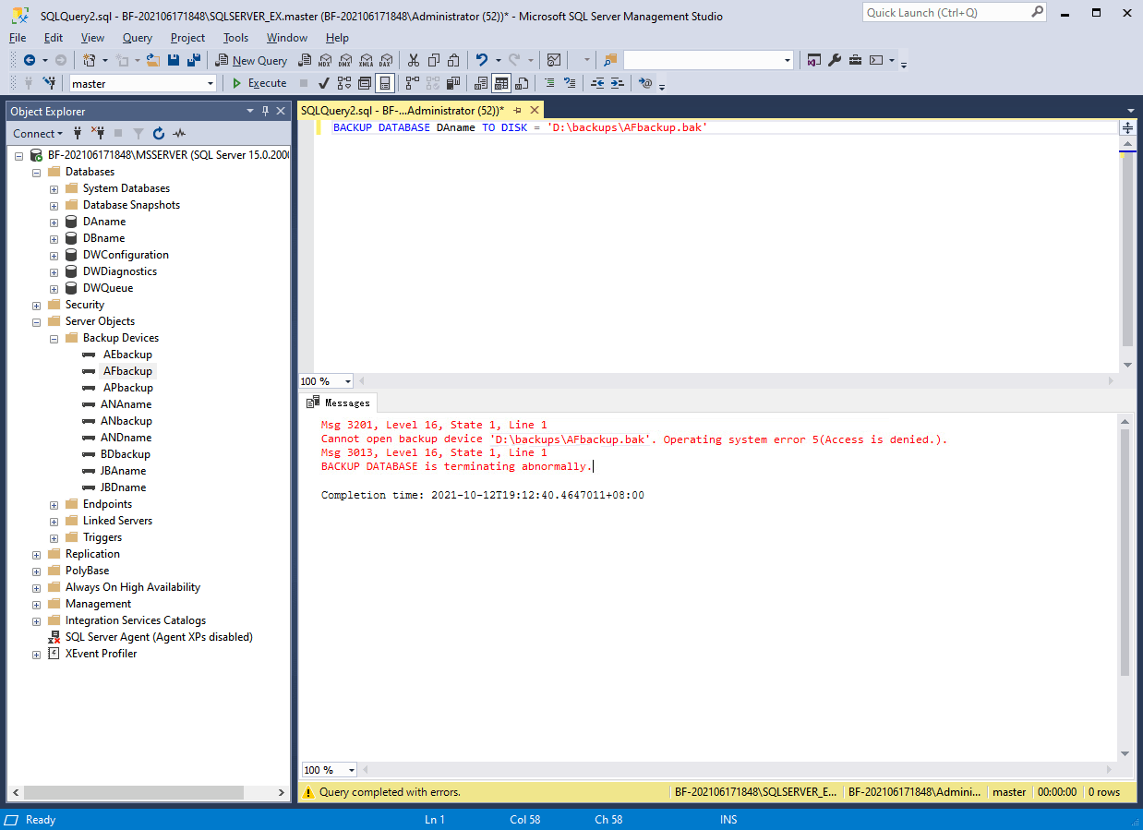1143x830 pixels.
Task: Open the Properties wrench icon
Action: coord(835,60)
